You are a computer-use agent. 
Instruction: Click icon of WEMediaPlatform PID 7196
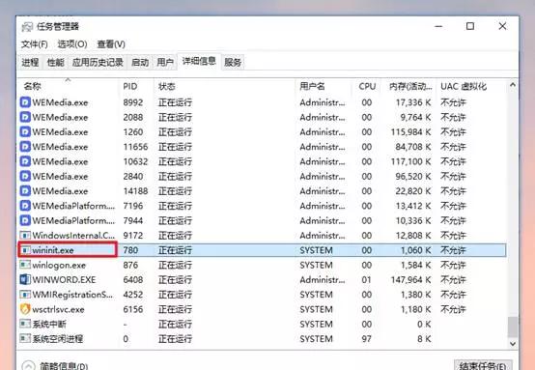coord(25,206)
